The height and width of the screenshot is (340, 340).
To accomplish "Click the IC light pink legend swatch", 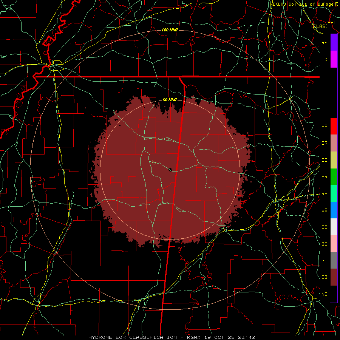I will tap(334, 244).
